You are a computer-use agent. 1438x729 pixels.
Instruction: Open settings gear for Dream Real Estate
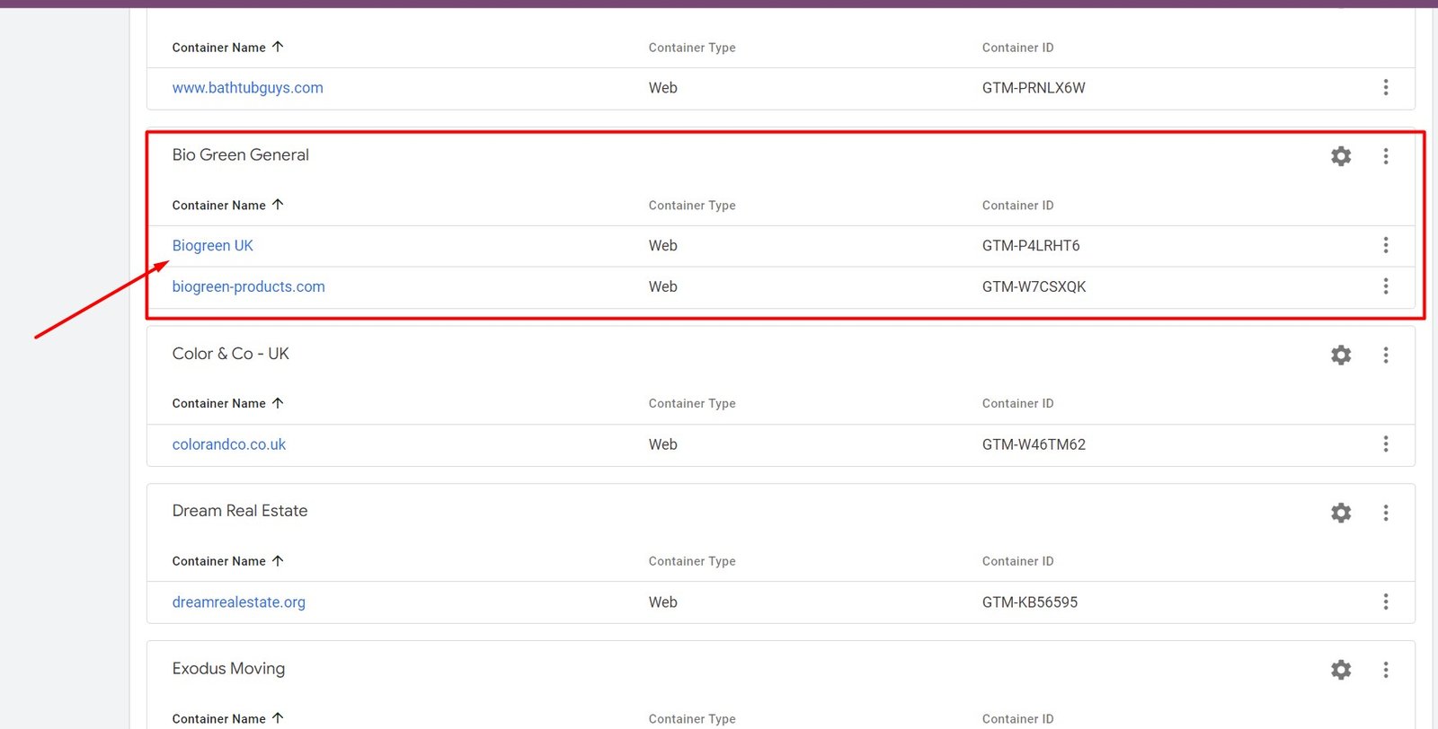click(1341, 513)
